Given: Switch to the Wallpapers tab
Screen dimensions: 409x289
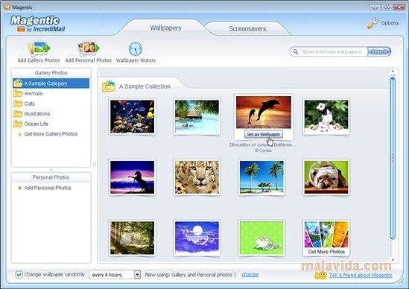Looking at the screenshot, I should (165, 28).
